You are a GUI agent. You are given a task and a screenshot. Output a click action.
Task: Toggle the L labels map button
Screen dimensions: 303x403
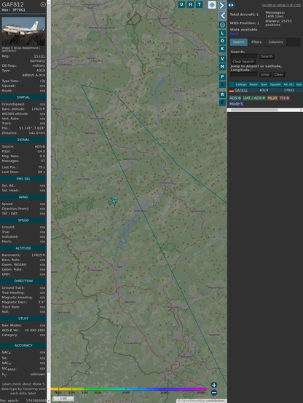coord(222,33)
